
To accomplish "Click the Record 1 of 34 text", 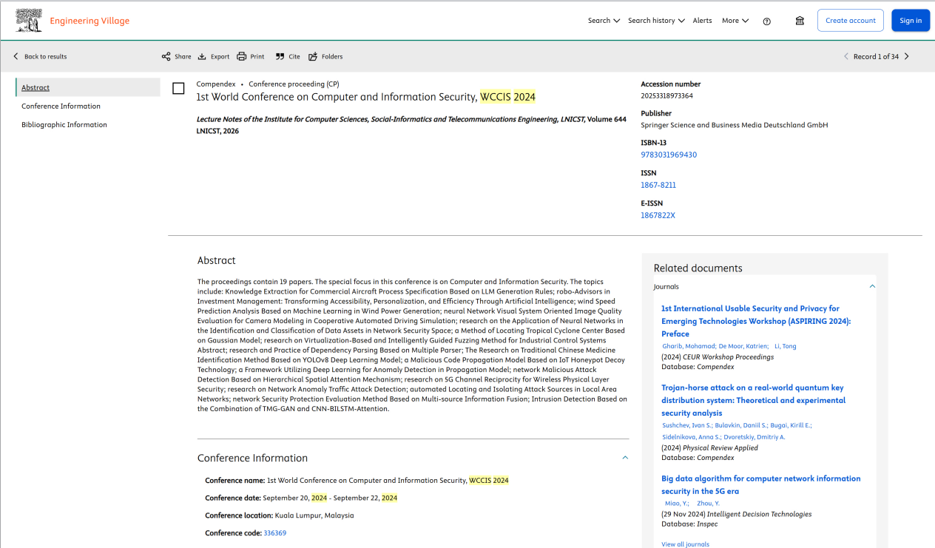I will click(876, 56).
